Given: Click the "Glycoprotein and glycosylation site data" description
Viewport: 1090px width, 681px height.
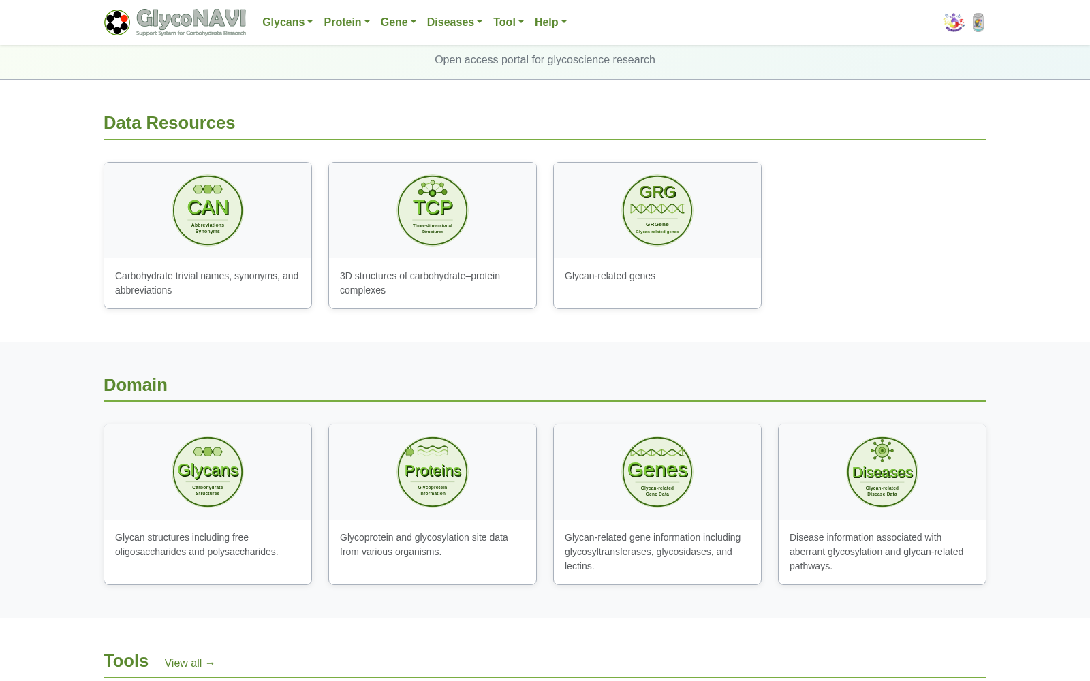Looking at the screenshot, I should point(424,545).
